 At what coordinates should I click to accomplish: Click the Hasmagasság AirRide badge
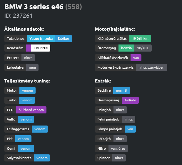(130, 100)
